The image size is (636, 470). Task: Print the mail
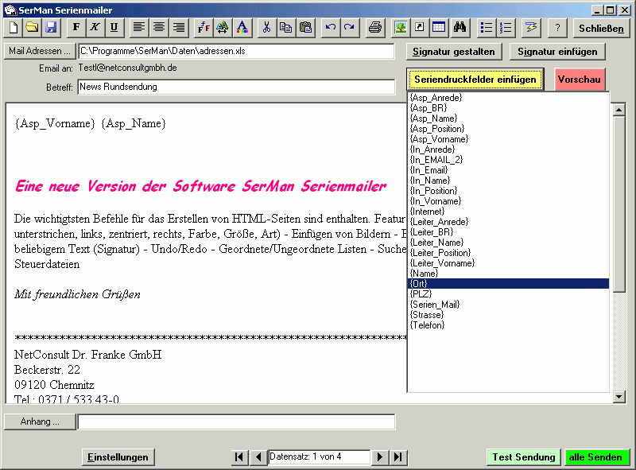click(x=374, y=28)
